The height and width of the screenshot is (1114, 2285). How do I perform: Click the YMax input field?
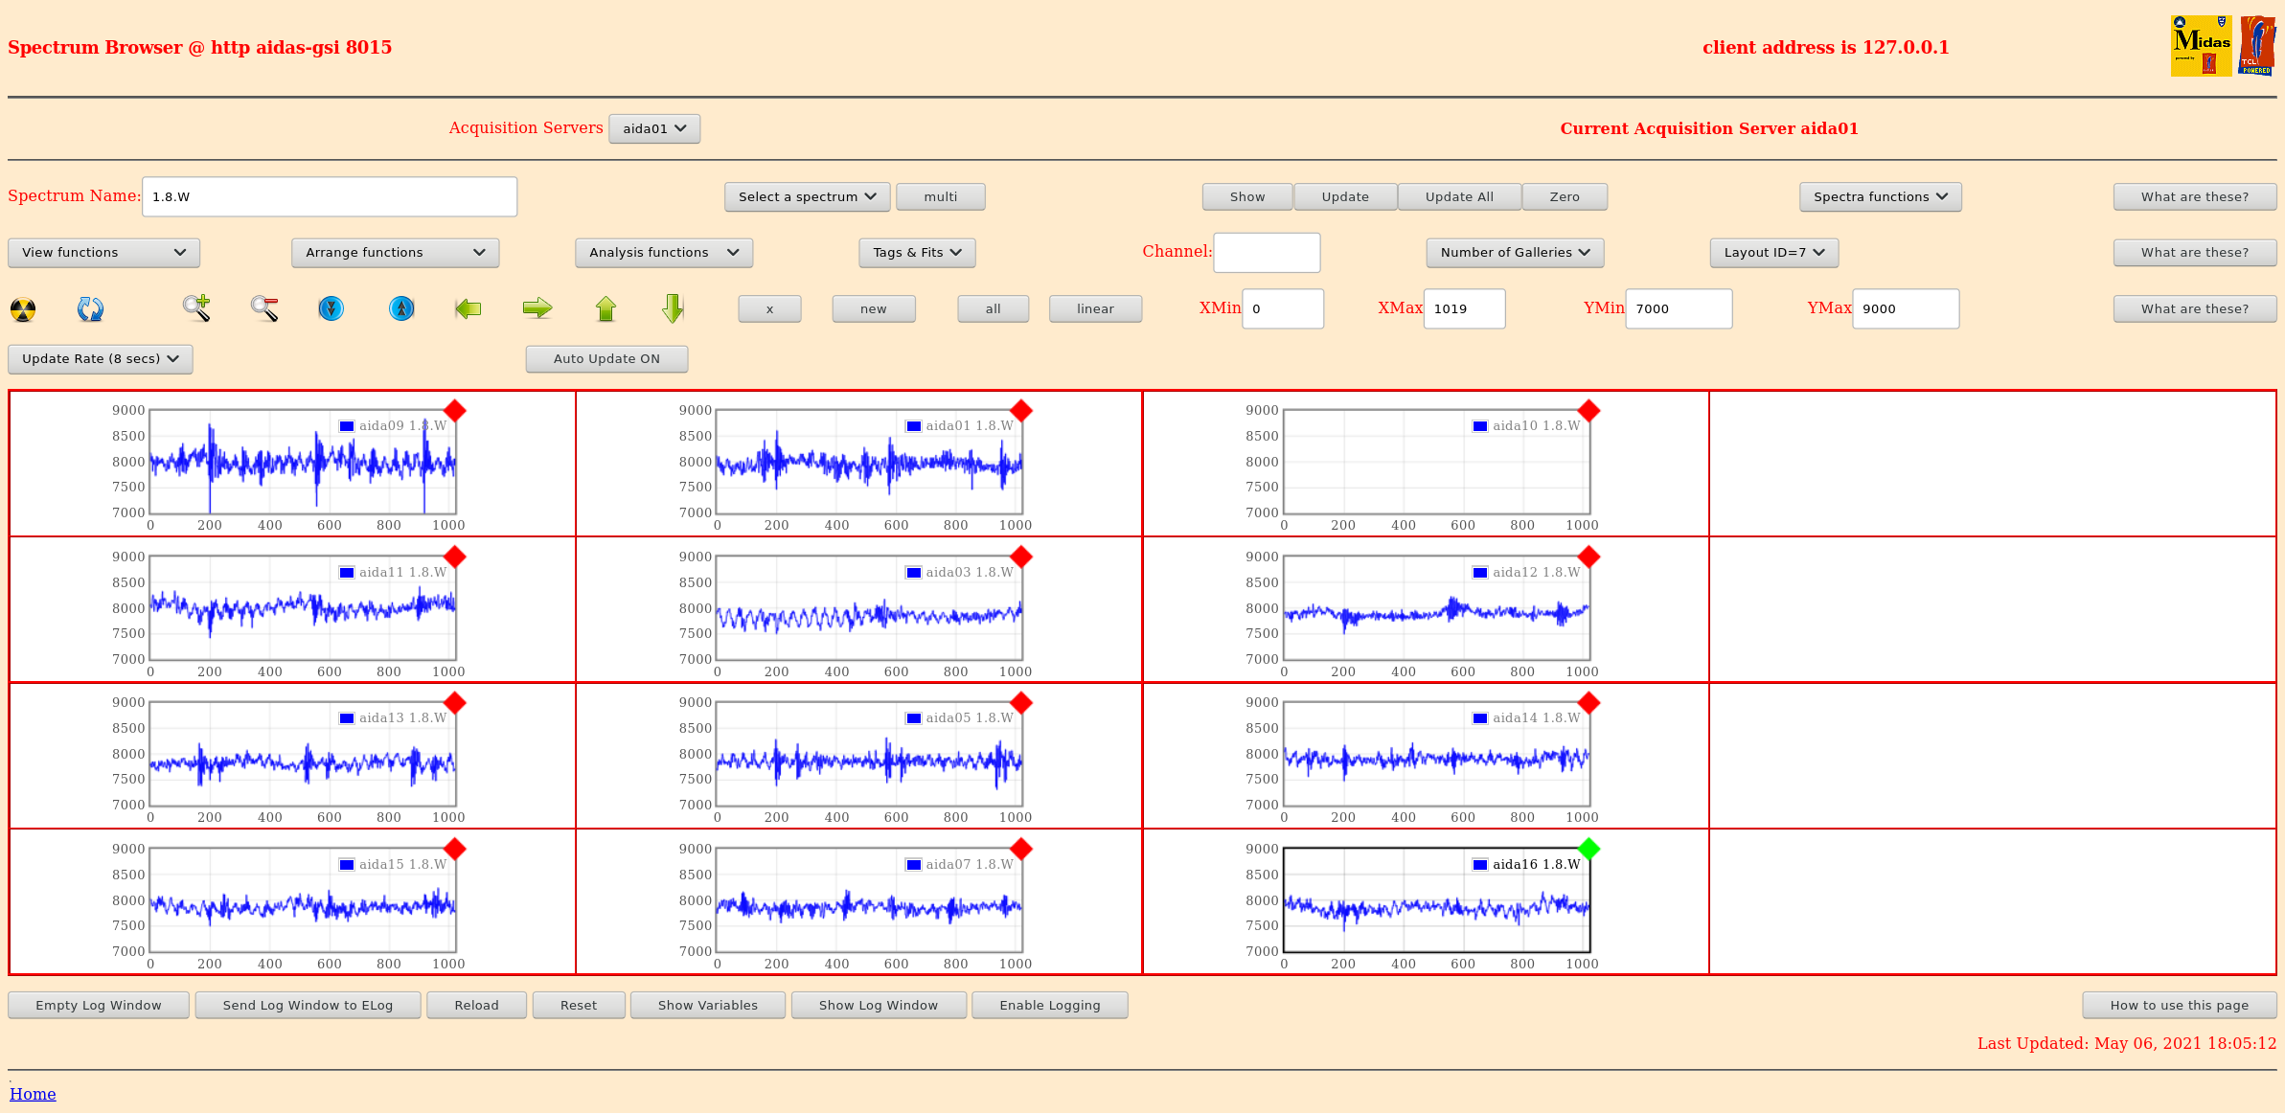[x=1905, y=309]
